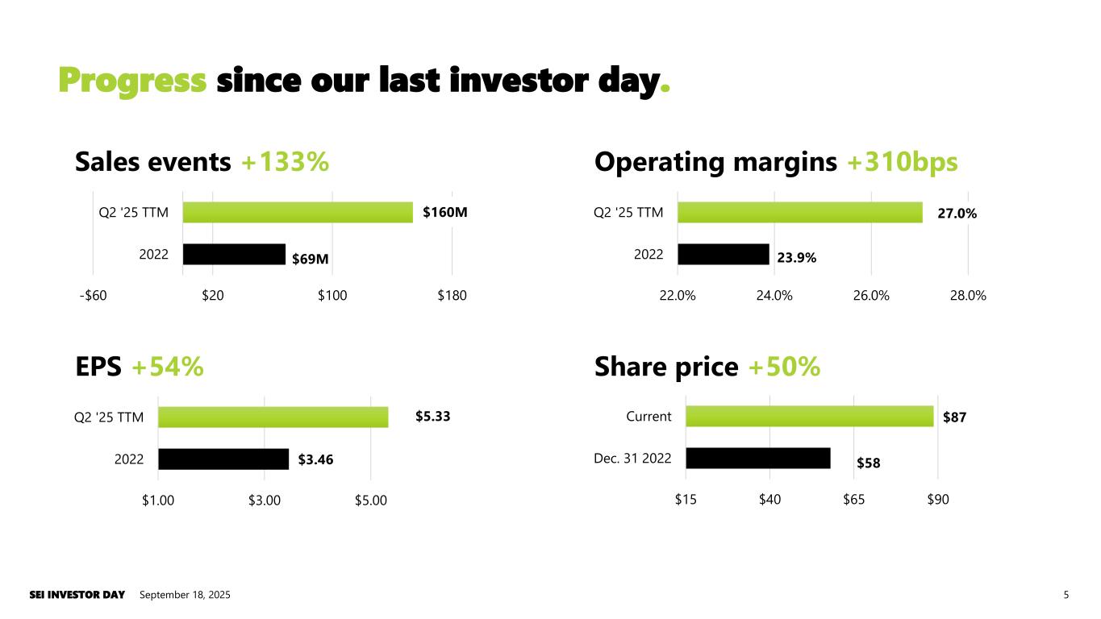Select the black 23.9% operating margin bar
1101x619 pixels.
[x=723, y=254]
